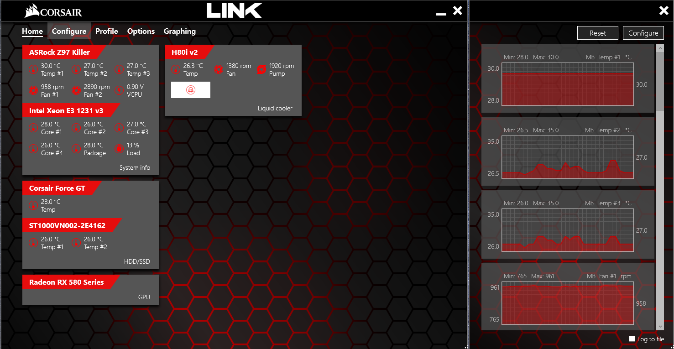The height and width of the screenshot is (349, 674).
Task: Click the MB Temp #1 thermometer icon
Action: 33,69
